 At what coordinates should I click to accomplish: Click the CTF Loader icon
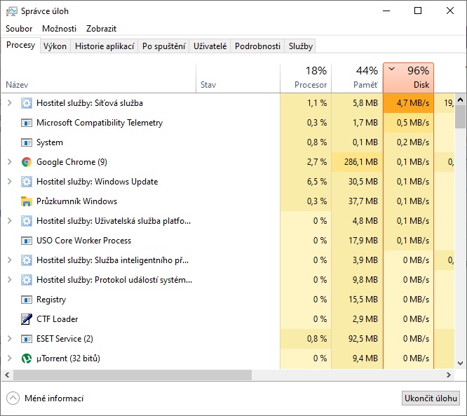(x=27, y=319)
